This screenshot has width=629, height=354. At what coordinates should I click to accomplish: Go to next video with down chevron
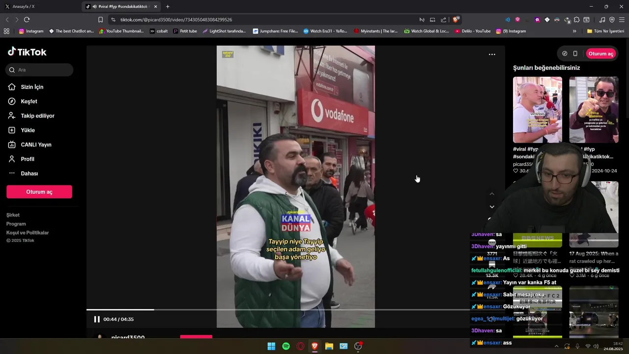(492, 207)
